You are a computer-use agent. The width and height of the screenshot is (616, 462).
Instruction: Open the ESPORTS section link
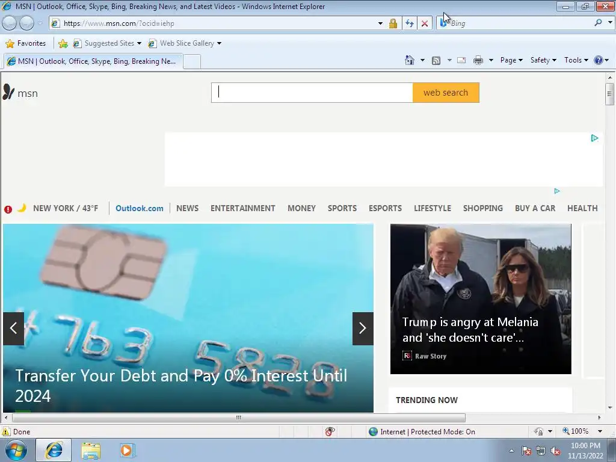385,208
